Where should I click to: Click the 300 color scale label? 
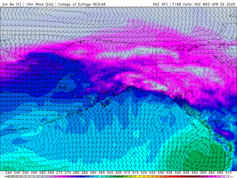[x=110, y=173]
